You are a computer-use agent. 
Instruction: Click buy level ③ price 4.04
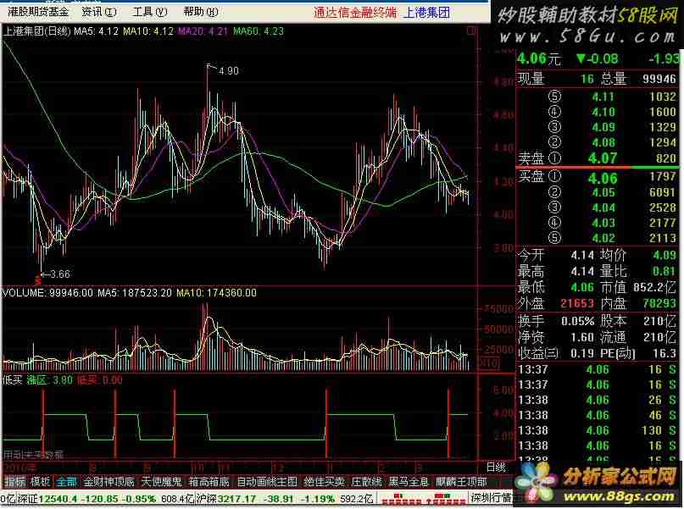pyautogui.click(x=603, y=207)
